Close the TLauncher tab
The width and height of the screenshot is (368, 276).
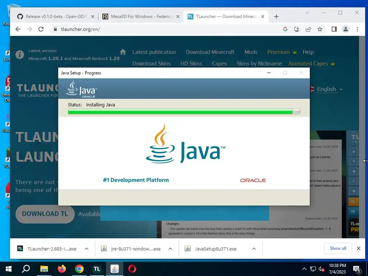263,17
